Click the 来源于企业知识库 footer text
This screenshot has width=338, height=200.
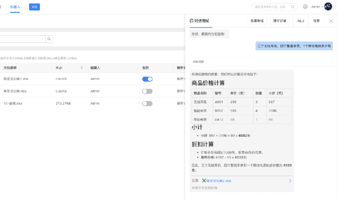[204, 188]
